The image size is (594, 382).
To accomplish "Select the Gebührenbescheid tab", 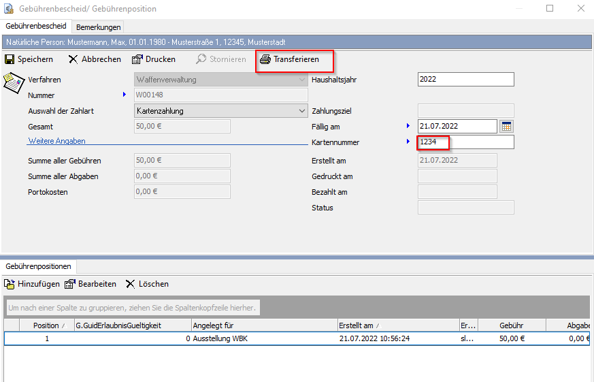I will click(36, 27).
